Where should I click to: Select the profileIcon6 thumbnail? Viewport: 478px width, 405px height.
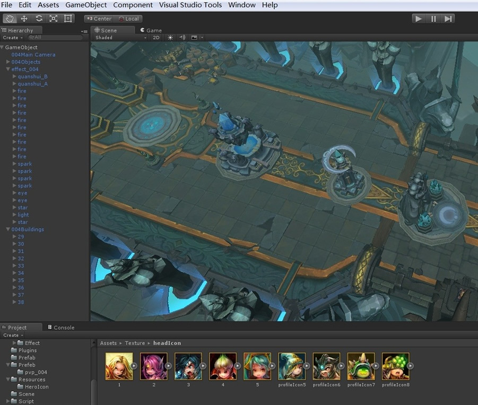[x=326, y=366]
